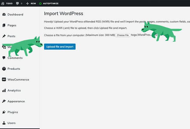This screenshot has height=129, width=190.
Task: Click the green Autoptimize circle icon
Action: pyautogui.click(x=40, y=4)
